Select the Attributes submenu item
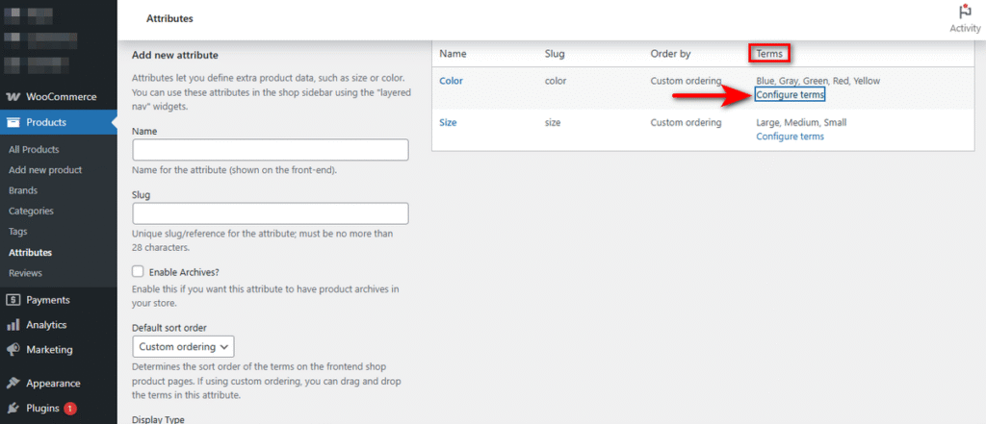 click(x=30, y=253)
